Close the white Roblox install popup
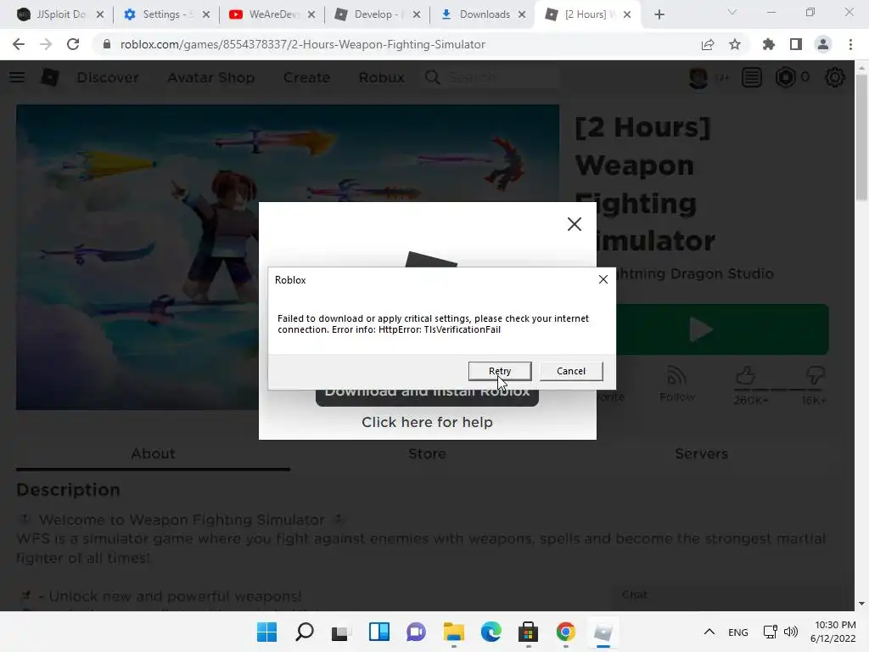 [575, 224]
